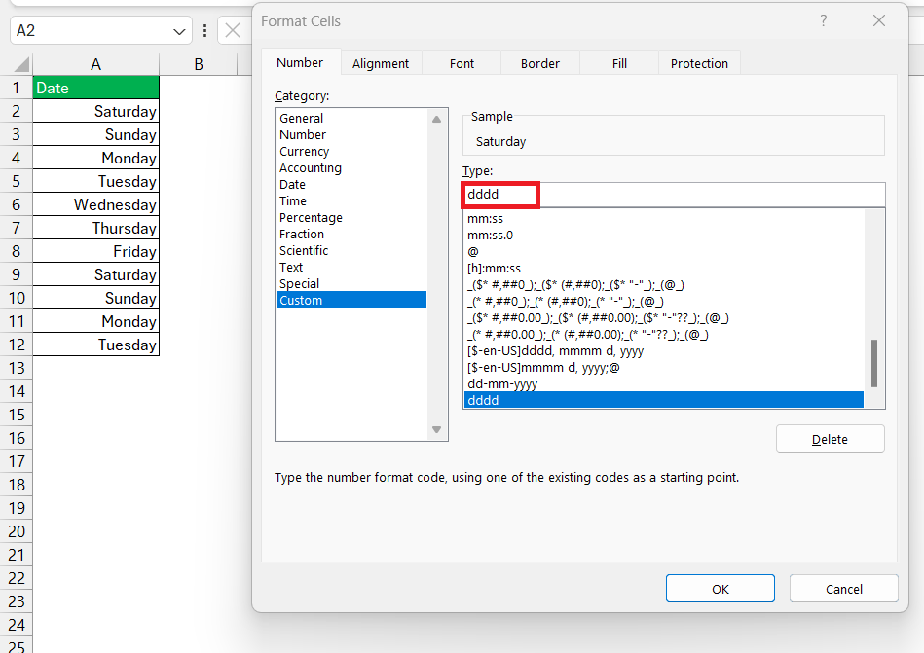The width and height of the screenshot is (924, 653).
Task: Select column B header
Action: tap(199, 64)
